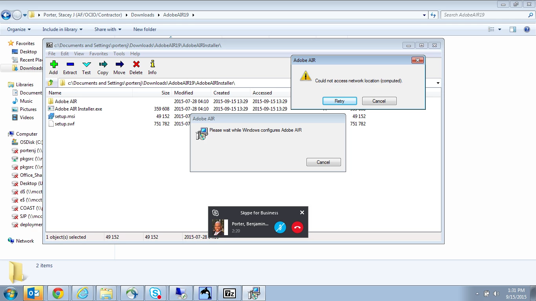Click the Add tool in 7-Zip
The image size is (536, 301).
[x=53, y=67]
